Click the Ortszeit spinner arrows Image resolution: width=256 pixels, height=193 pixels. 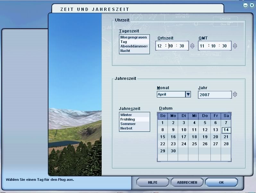[x=192, y=46]
